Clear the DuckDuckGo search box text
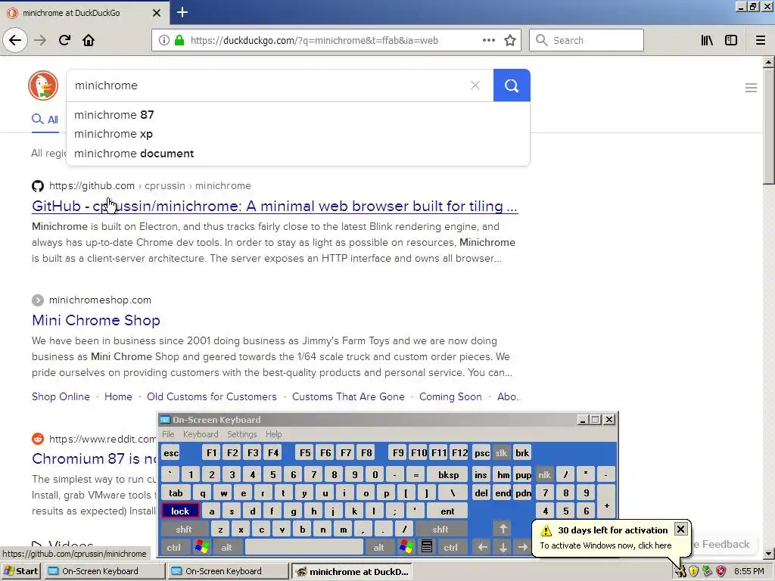775x581 pixels. [x=475, y=85]
